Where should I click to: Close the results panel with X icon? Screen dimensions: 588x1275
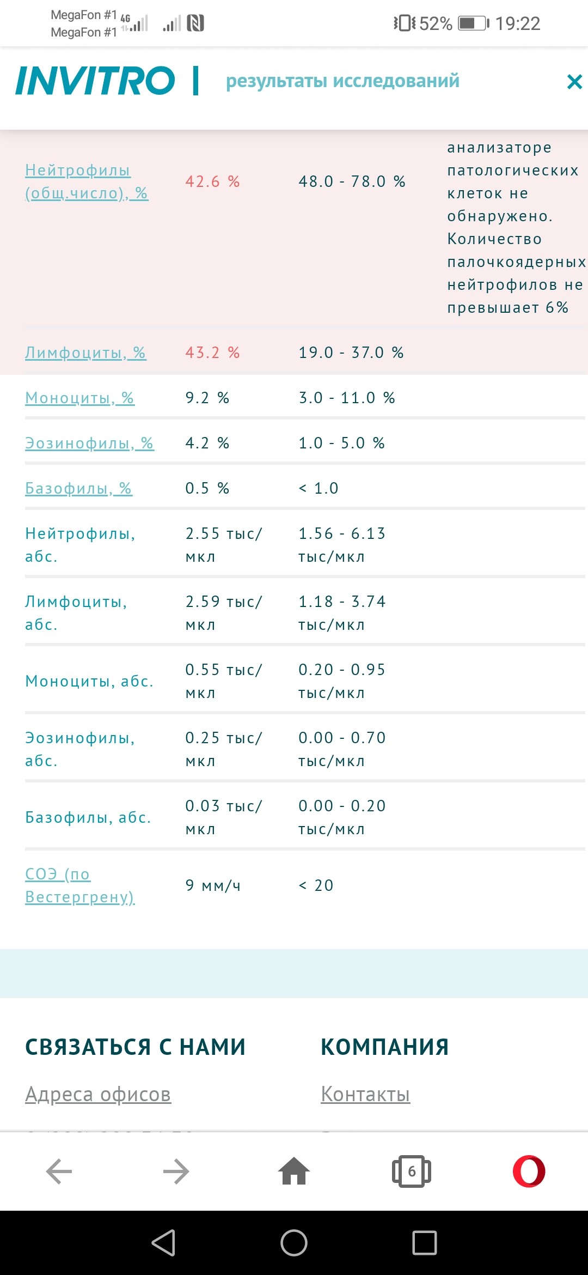[x=574, y=82]
